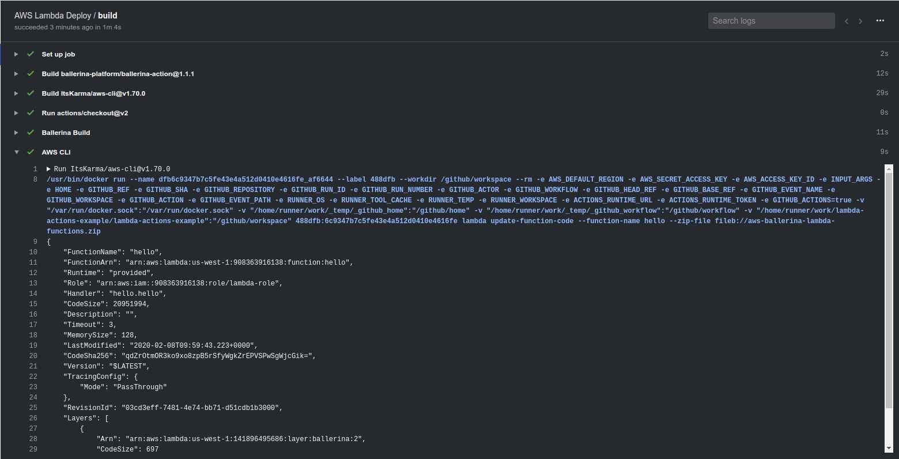
Task: Expand the Set up job step
Action: tap(16, 54)
